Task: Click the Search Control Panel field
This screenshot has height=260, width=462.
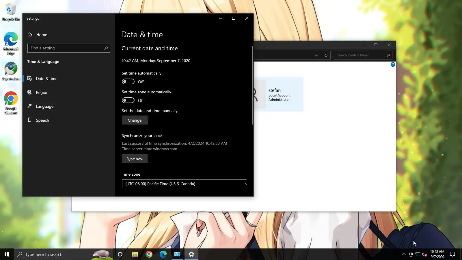Action: tap(363, 55)
